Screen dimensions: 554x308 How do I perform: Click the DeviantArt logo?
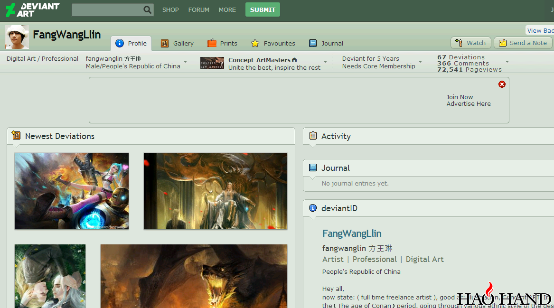click(x=33, y=10)
